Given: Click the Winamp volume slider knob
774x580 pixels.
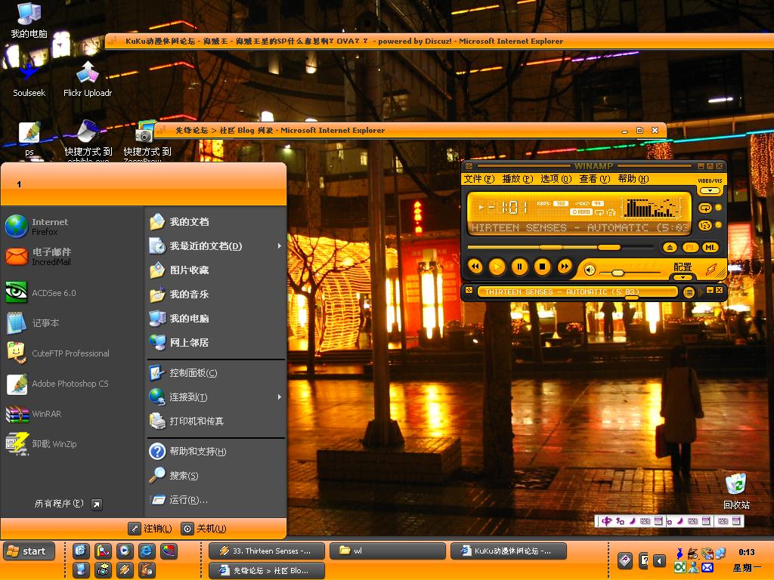Looking at the screenshot, I should point(618,273).
